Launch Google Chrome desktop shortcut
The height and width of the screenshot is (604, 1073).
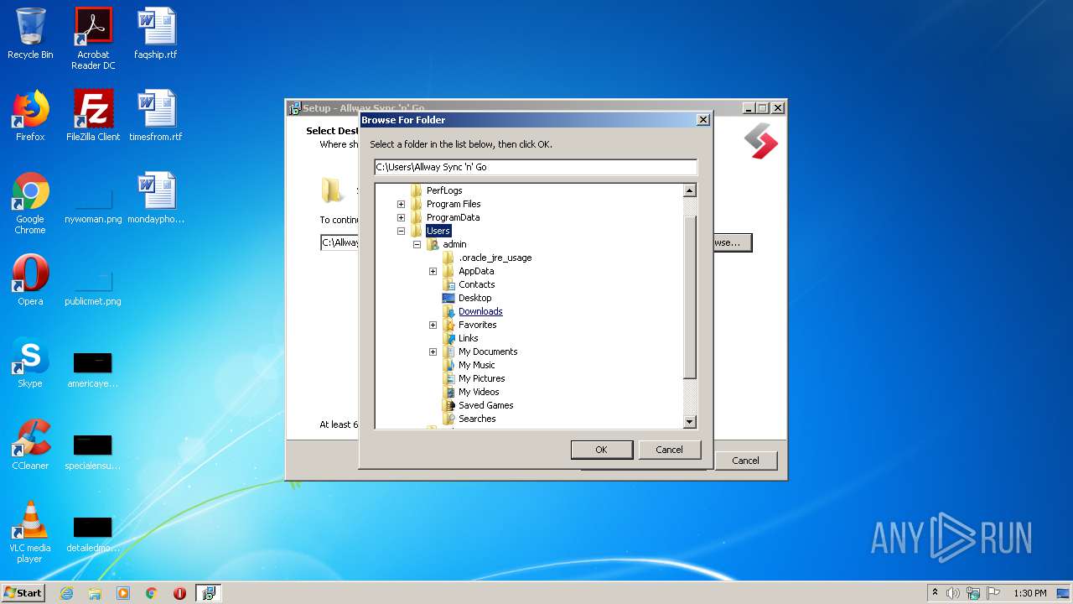[x=30, y=203]
